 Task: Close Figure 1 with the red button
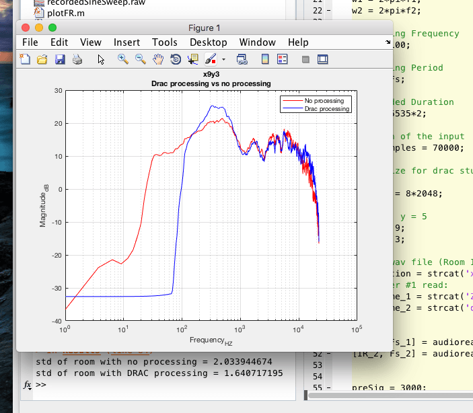(x=26, y=28)
